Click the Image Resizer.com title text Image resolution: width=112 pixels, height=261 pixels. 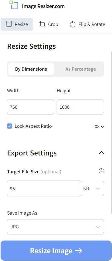pos(43,6)
